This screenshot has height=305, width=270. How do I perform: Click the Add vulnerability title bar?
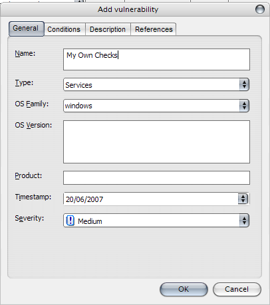(128, 9)
